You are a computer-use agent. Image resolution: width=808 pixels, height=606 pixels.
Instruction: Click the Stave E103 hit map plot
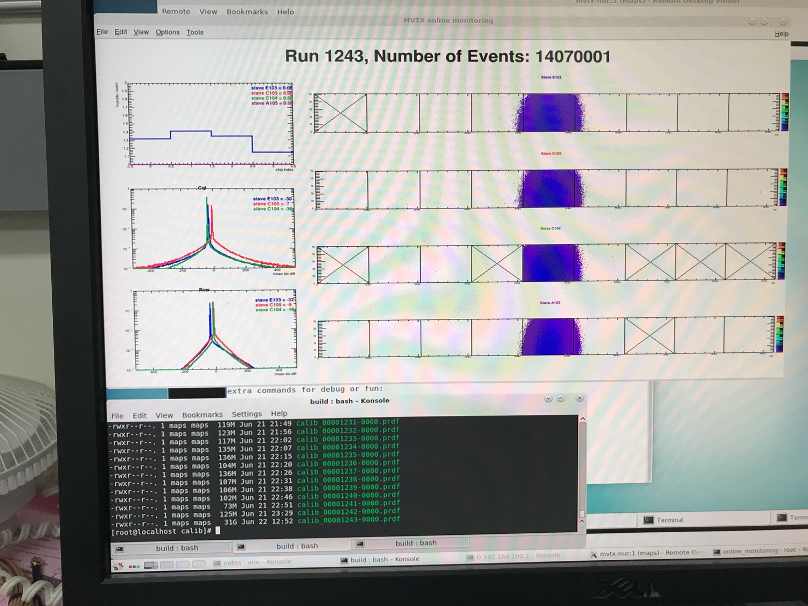546,112
